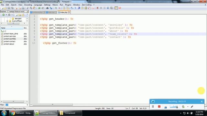
Task: Switch to the functions.php tab
Action: click(x=37, y=12)
